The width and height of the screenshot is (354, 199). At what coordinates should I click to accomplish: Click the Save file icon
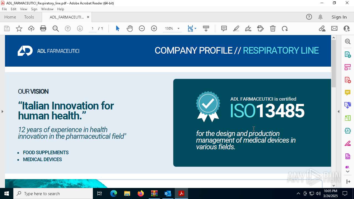(7, 28)
